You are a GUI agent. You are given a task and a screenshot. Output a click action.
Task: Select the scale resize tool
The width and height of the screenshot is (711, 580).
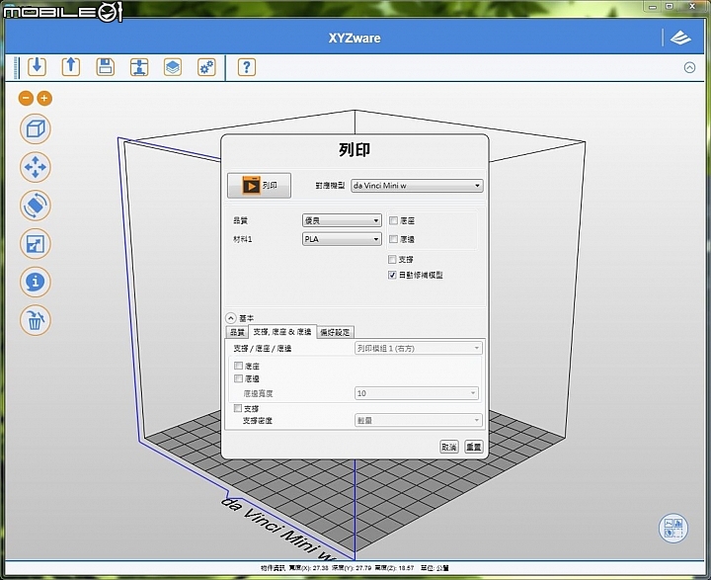point(36,244)
